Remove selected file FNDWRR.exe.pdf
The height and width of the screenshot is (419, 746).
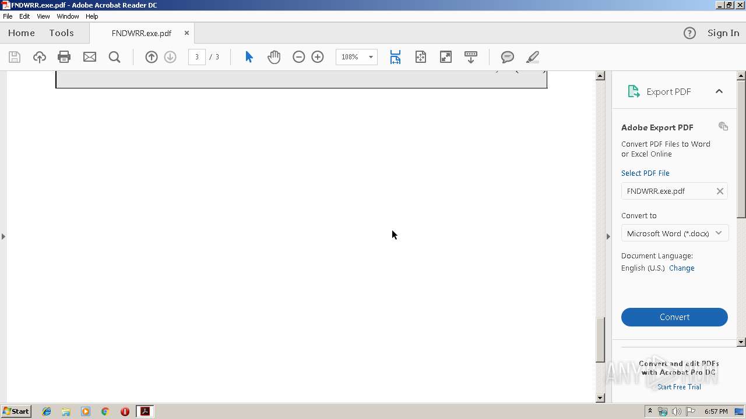(720, 191)
